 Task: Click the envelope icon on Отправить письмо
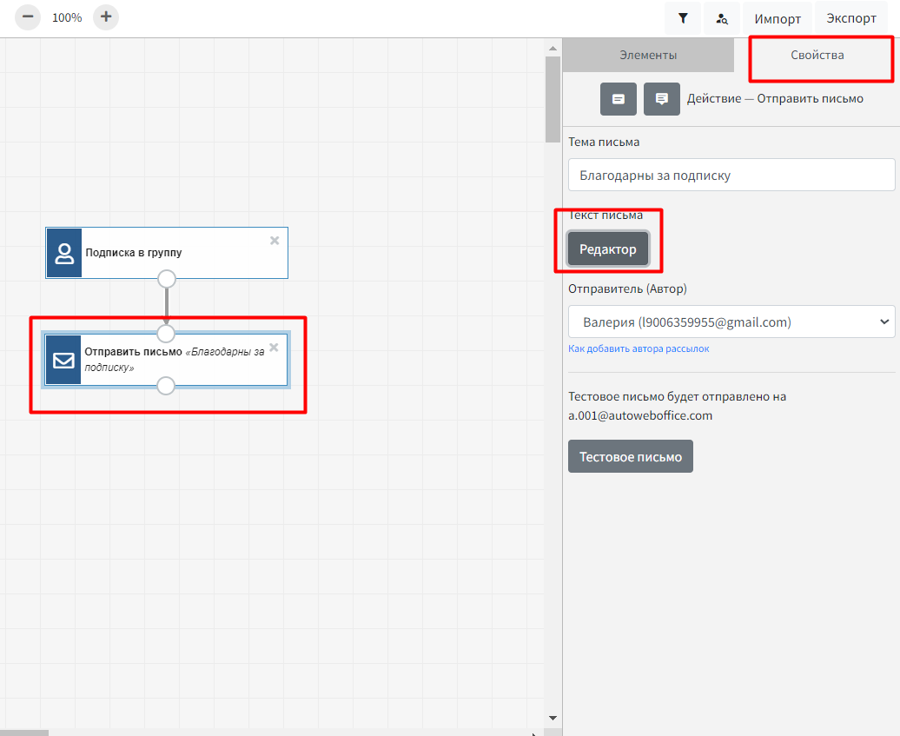[x=64, y=360]
